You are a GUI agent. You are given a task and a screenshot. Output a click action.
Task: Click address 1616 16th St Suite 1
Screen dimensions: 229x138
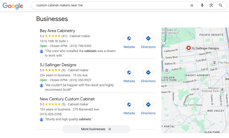point(54,41)
